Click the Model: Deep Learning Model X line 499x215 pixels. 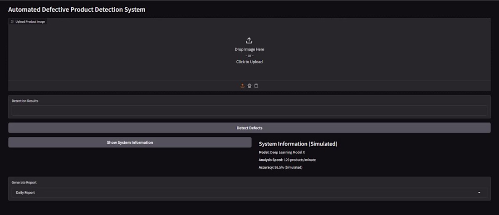coord(282,152)
